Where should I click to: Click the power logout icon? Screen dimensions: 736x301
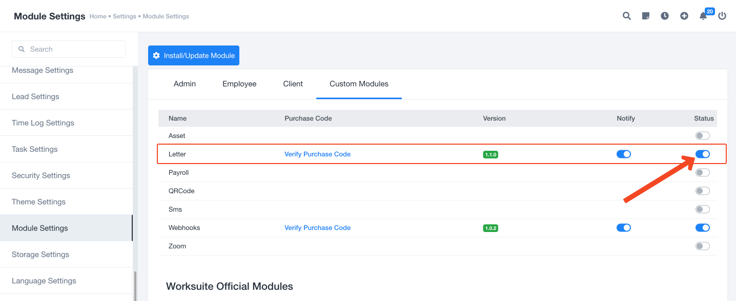[x=722, y=16]
